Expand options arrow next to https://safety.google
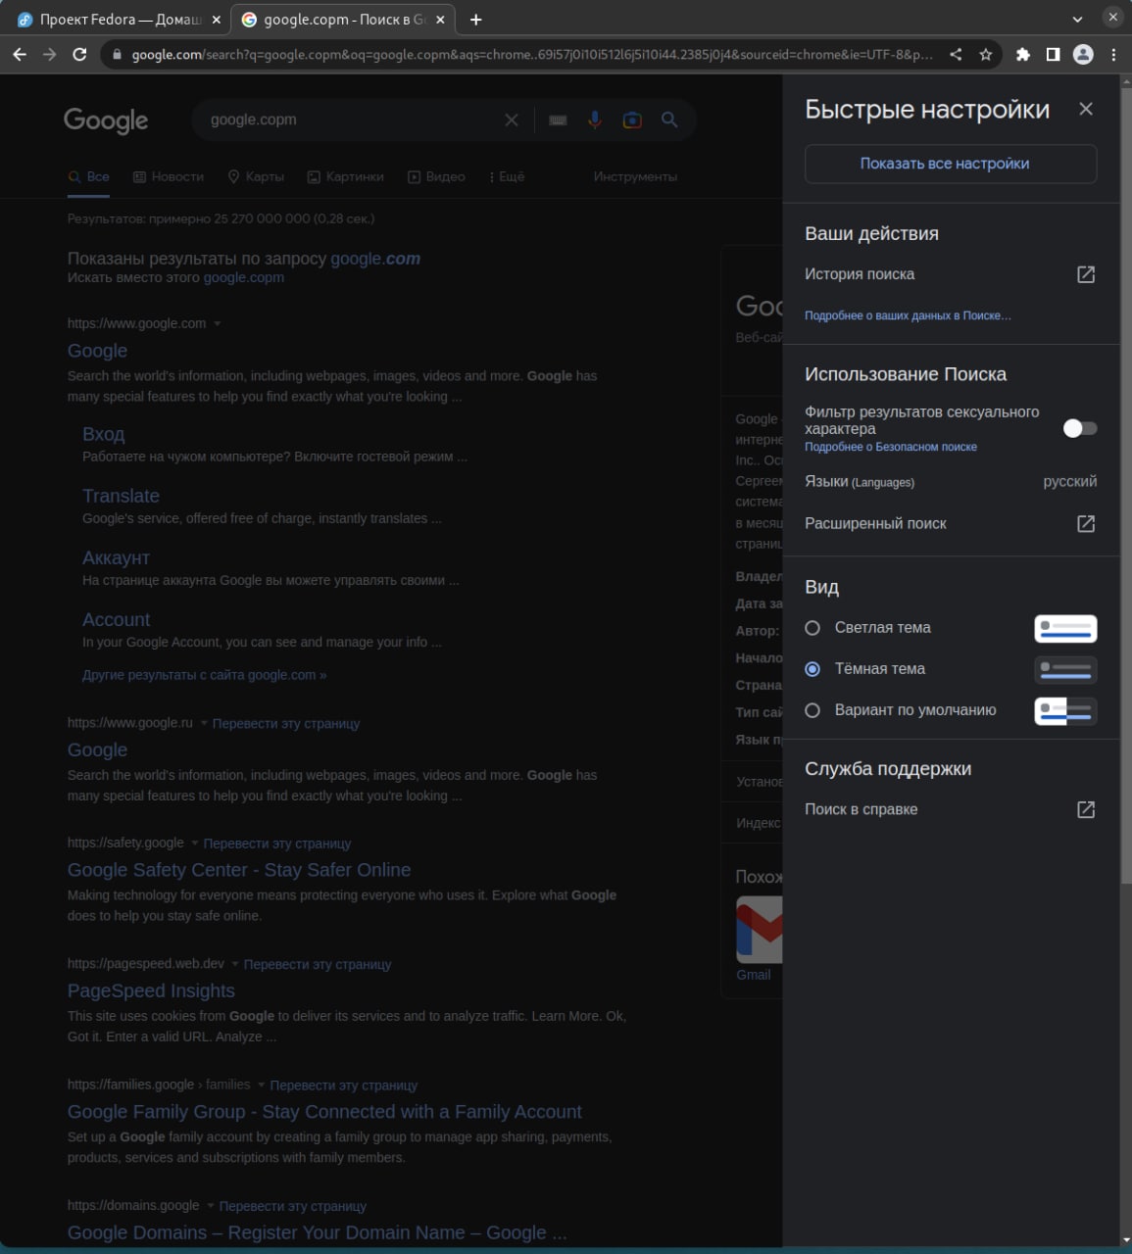Image resolution: width=1132 pixels, height=1254 pixels. [x=195, y=844]
